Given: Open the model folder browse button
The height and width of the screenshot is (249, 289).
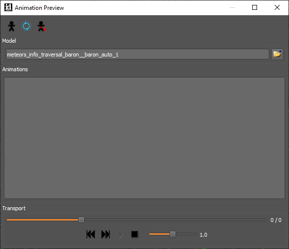Looking at the screenshot, I should (277, 54).
